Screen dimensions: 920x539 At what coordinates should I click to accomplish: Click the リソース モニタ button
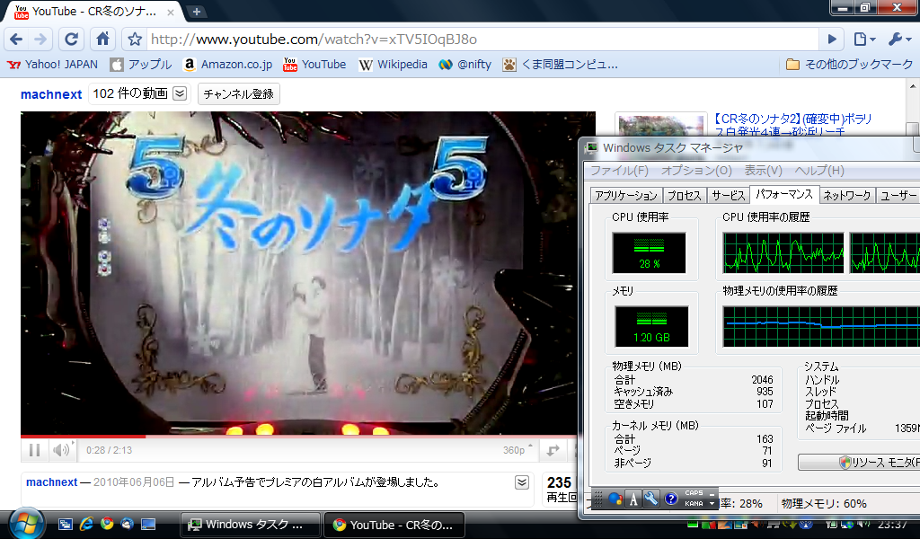pyautogui.click(x=858, y=462)
